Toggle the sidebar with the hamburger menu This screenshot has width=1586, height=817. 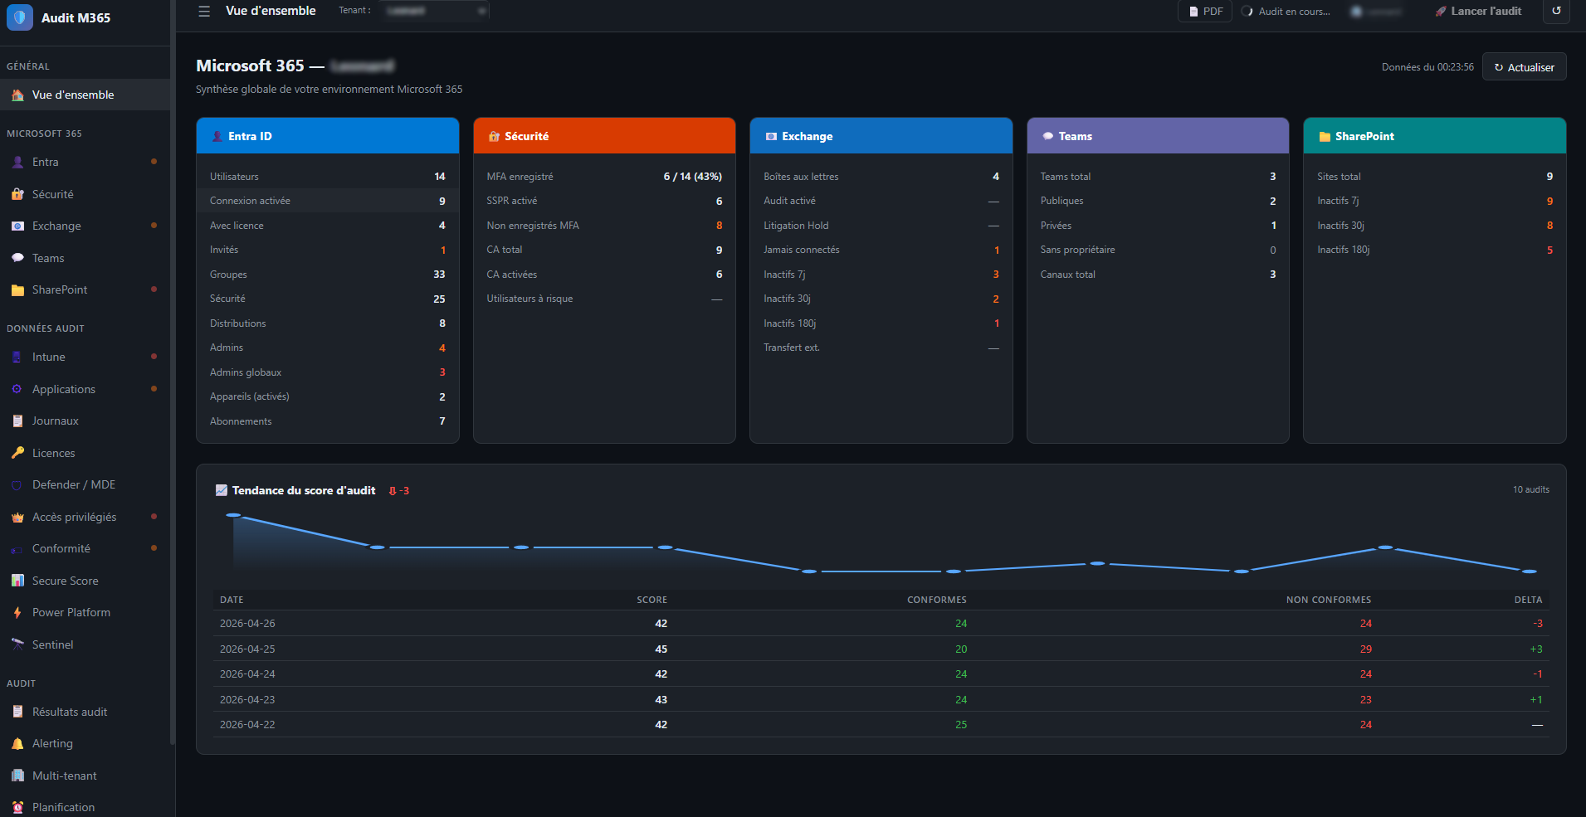[203, 11]
